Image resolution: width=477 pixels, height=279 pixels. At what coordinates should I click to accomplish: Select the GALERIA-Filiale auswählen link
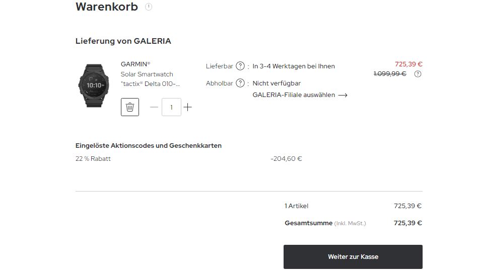pyautogui.click(x=294, y=95)
